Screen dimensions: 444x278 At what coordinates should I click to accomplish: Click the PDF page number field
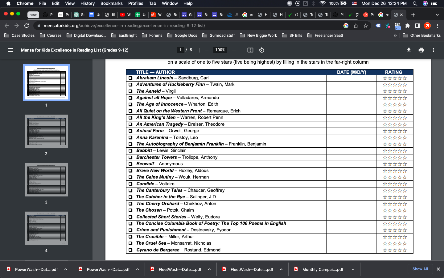click(180, 50)
